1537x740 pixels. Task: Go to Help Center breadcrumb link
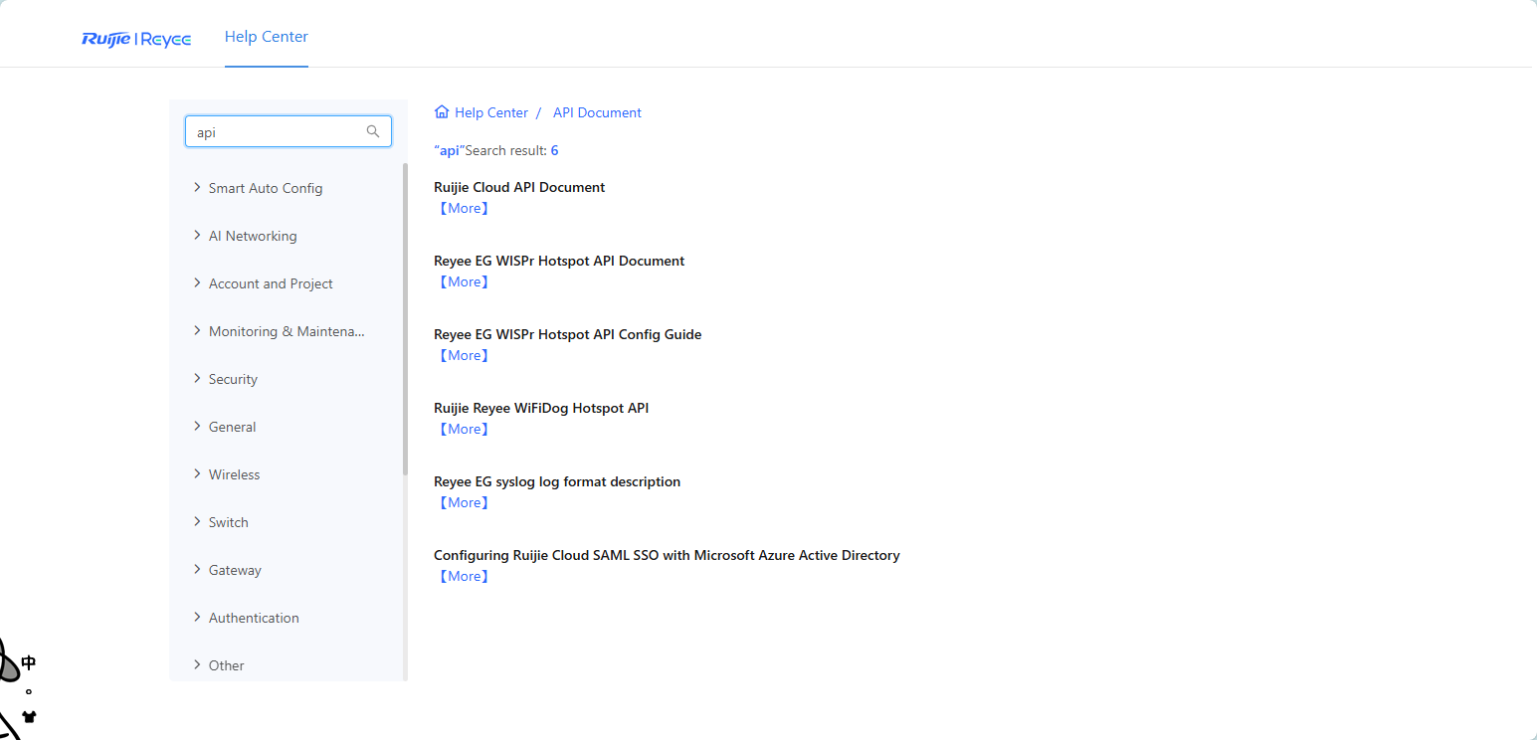(491, 112)
